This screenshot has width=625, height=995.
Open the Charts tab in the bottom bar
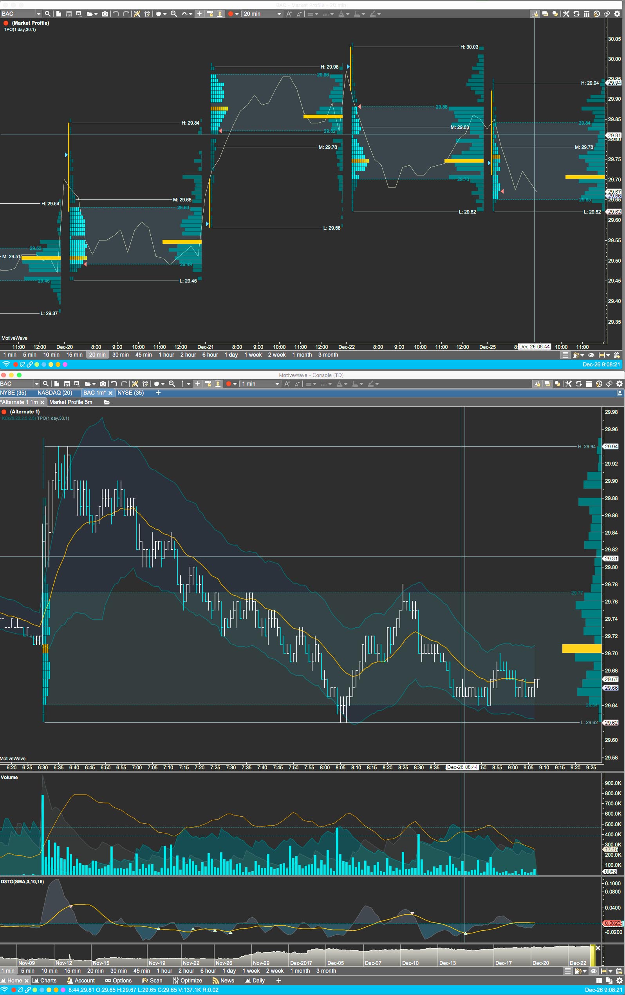45,981
